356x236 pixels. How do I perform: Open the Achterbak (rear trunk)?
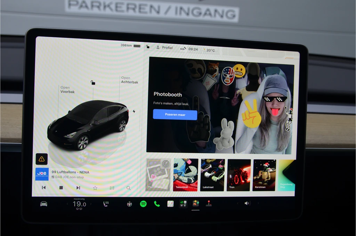pyautogui.click(x=129, y=80)
